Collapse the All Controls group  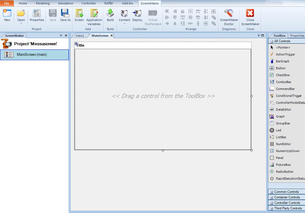[271, 41]
